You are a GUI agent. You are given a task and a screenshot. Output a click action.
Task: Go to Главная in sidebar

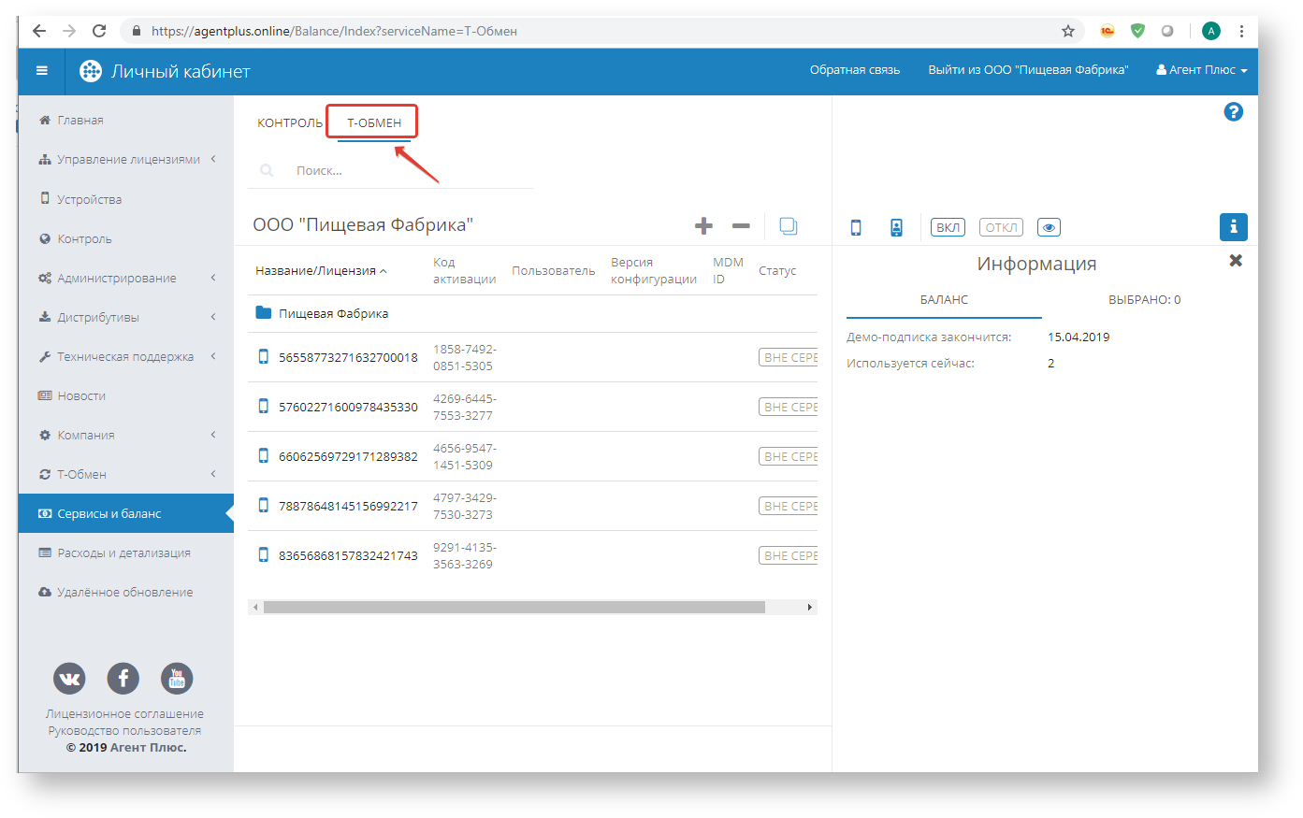(x=126, y=121)
